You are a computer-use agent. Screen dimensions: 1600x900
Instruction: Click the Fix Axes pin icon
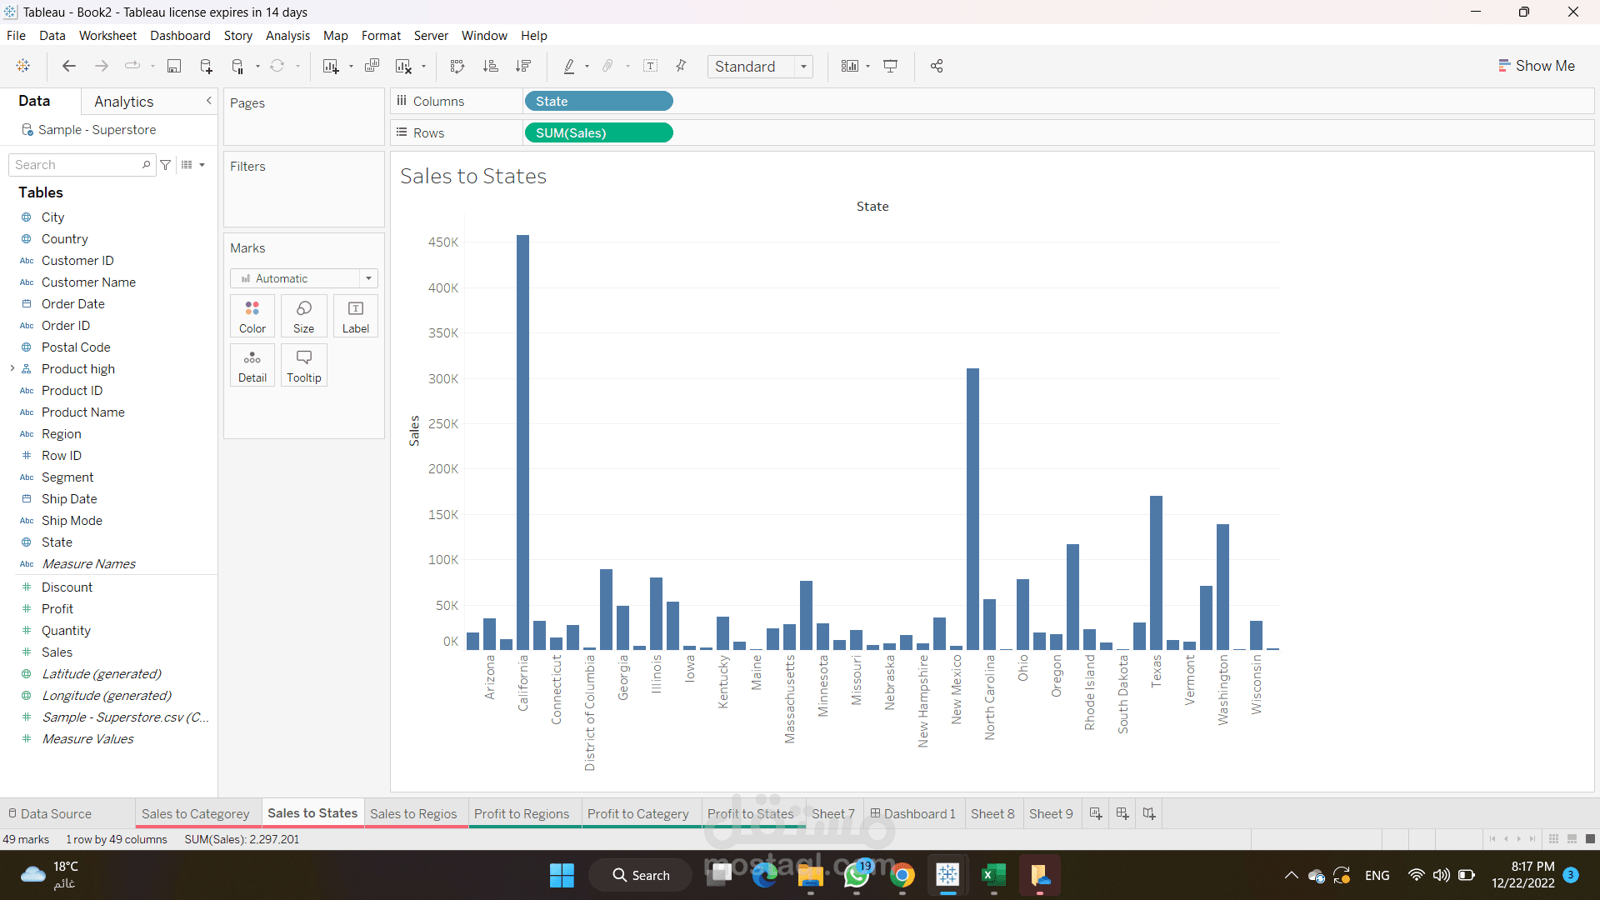(681, 66)
